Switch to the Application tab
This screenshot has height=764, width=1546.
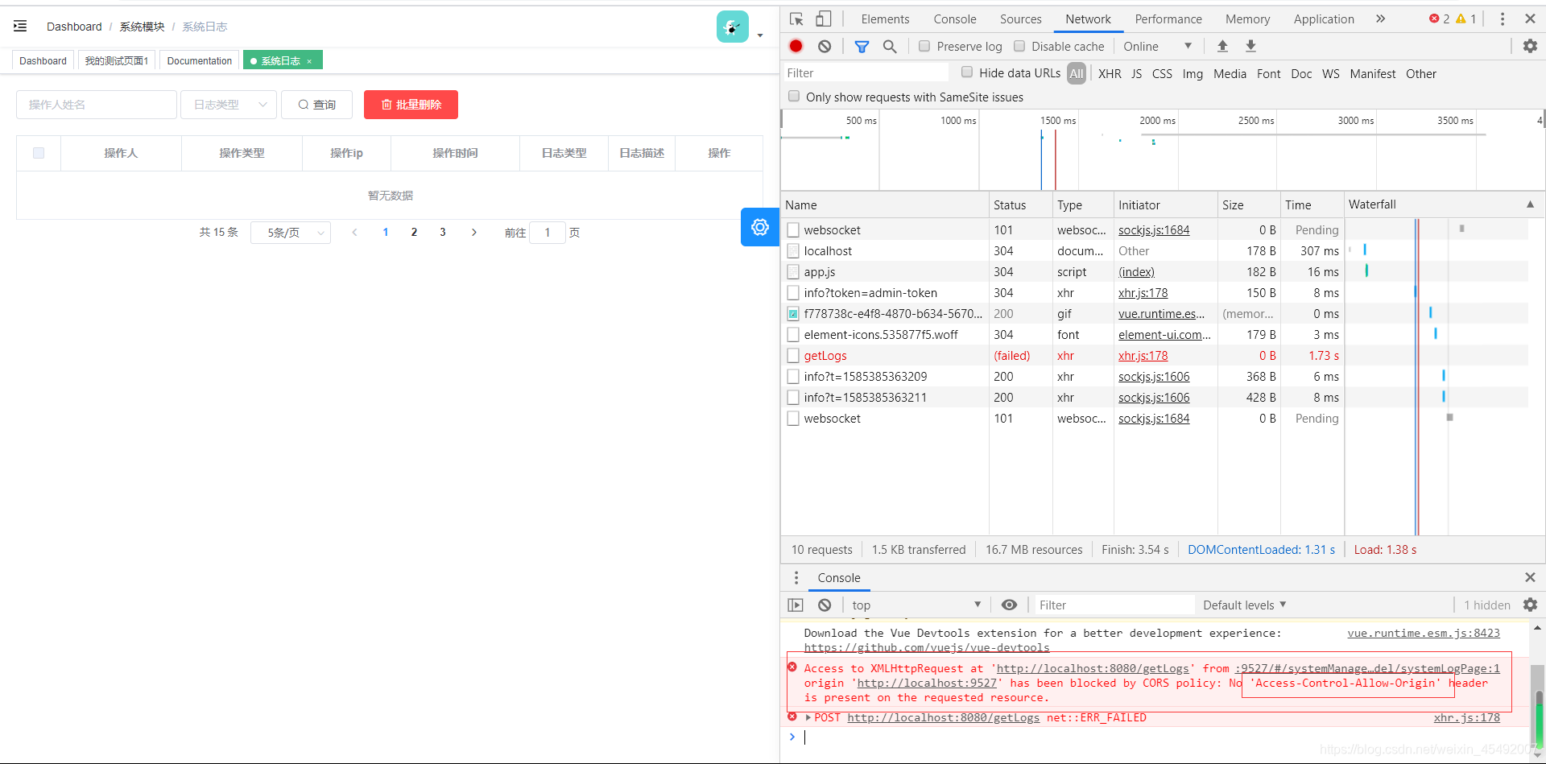tap(1324, 19)
